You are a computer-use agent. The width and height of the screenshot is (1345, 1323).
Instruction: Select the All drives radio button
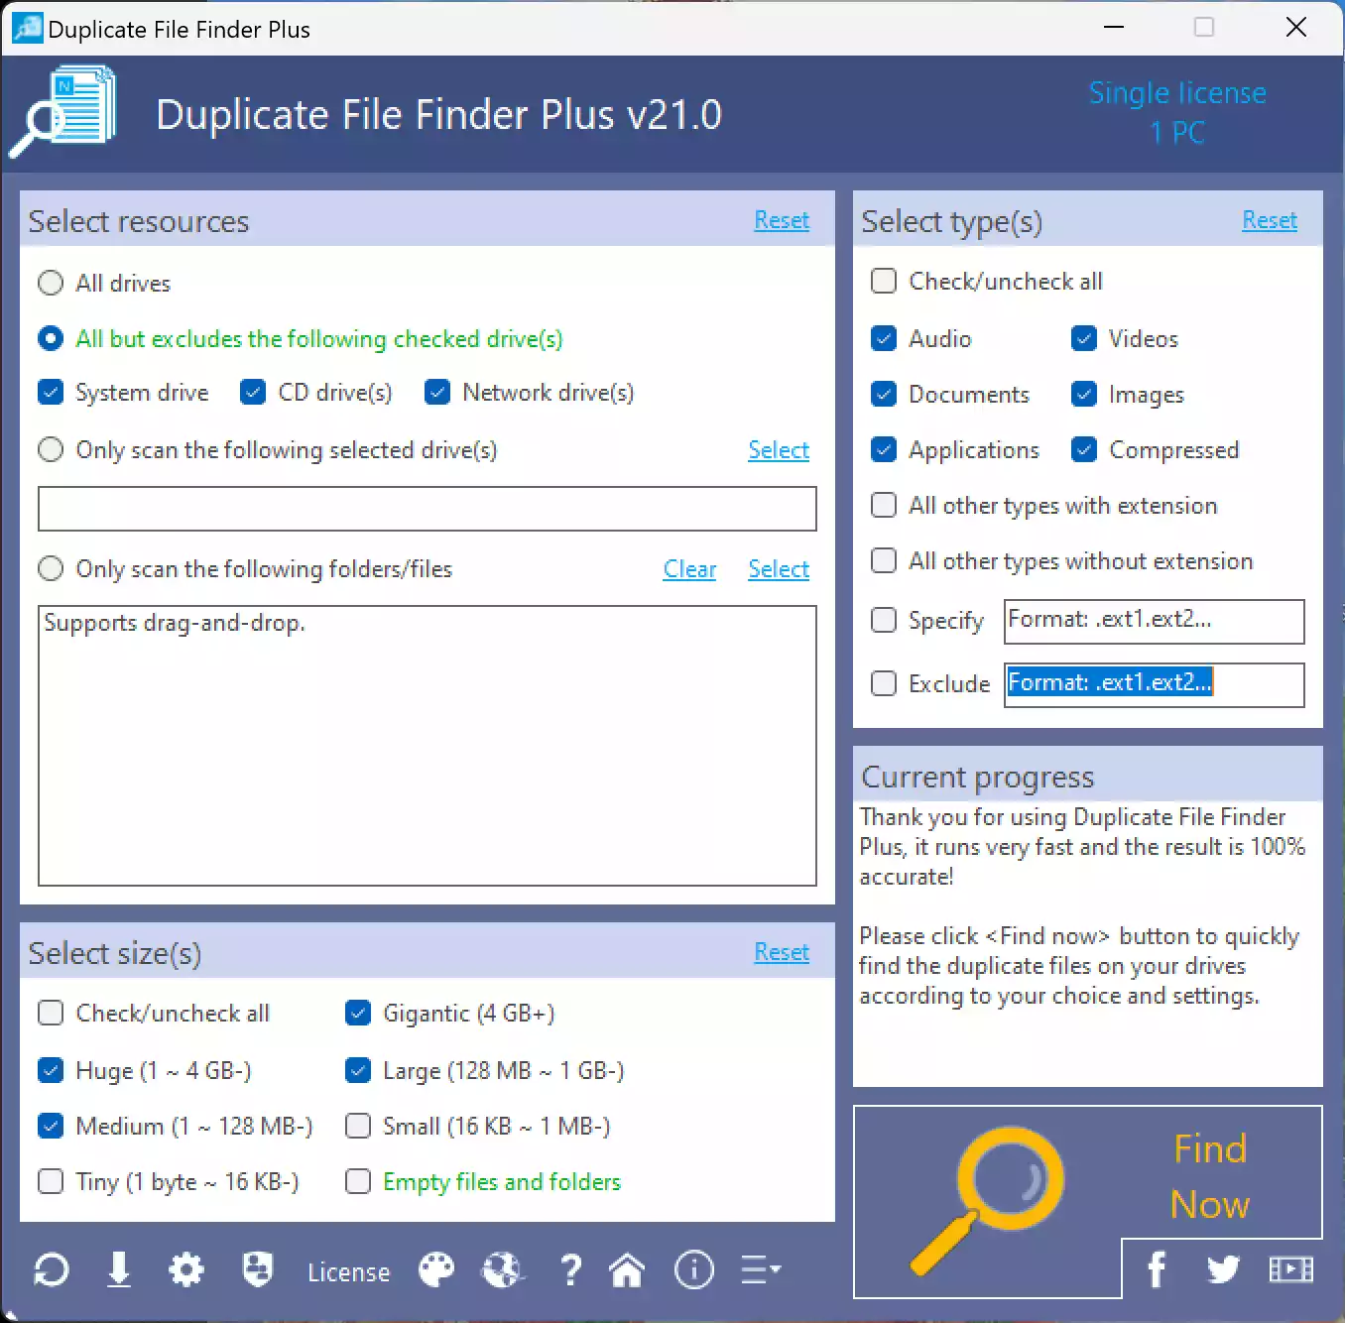point(51,284)
